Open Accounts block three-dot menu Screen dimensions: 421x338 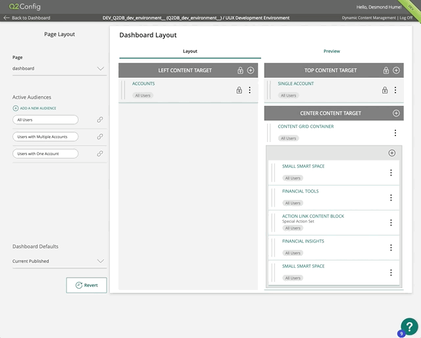pyautogui.click(x=250, y=90)
